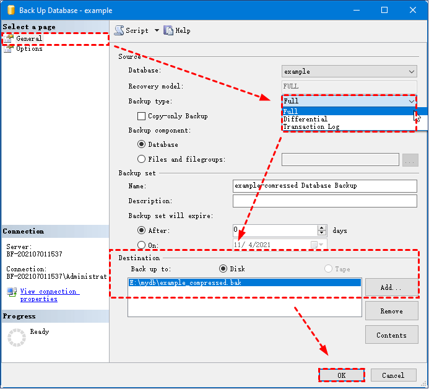429x389 pixels.
Task: Close the Back Up Database dialog
Action: click(412, 10)
